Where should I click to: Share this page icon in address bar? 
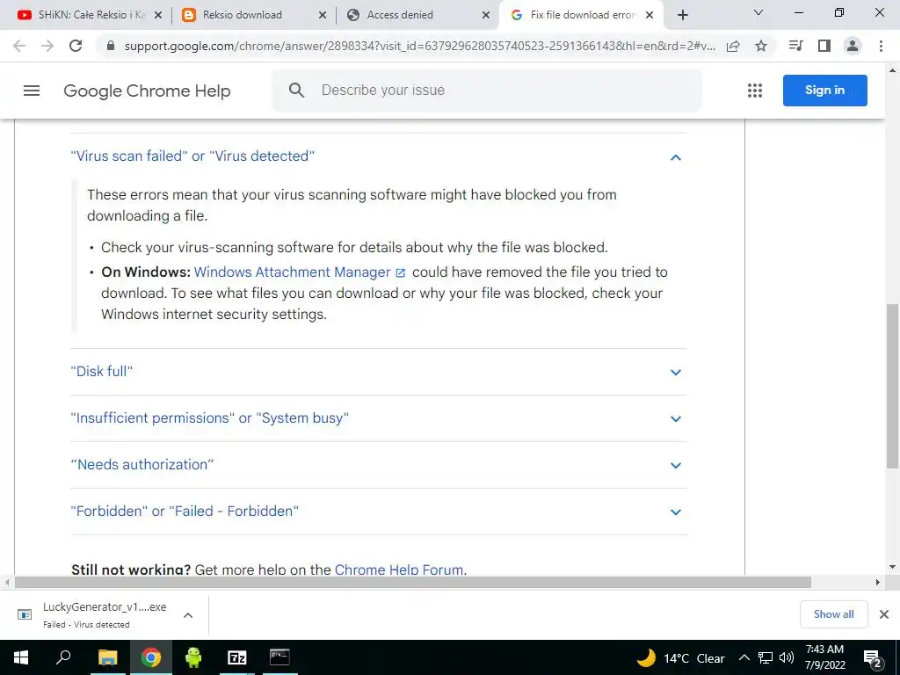pos(733,46)
